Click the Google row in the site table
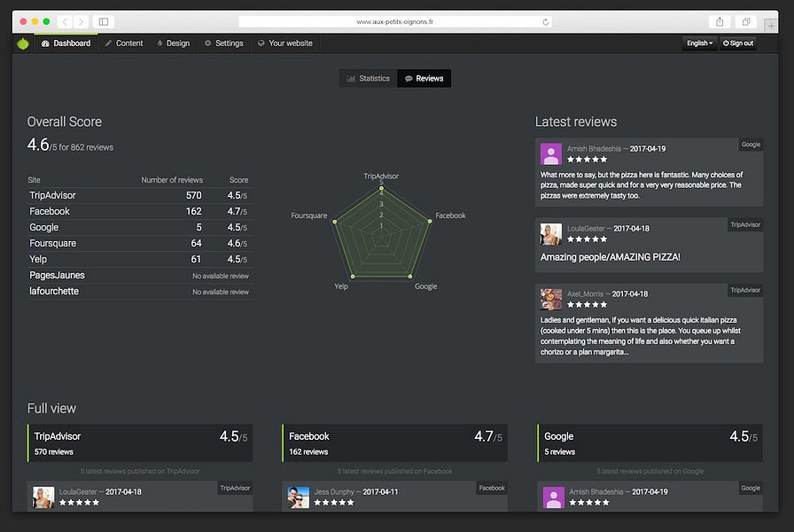The height and width of the screenshot is (532, 794). (x=140, y=228)
